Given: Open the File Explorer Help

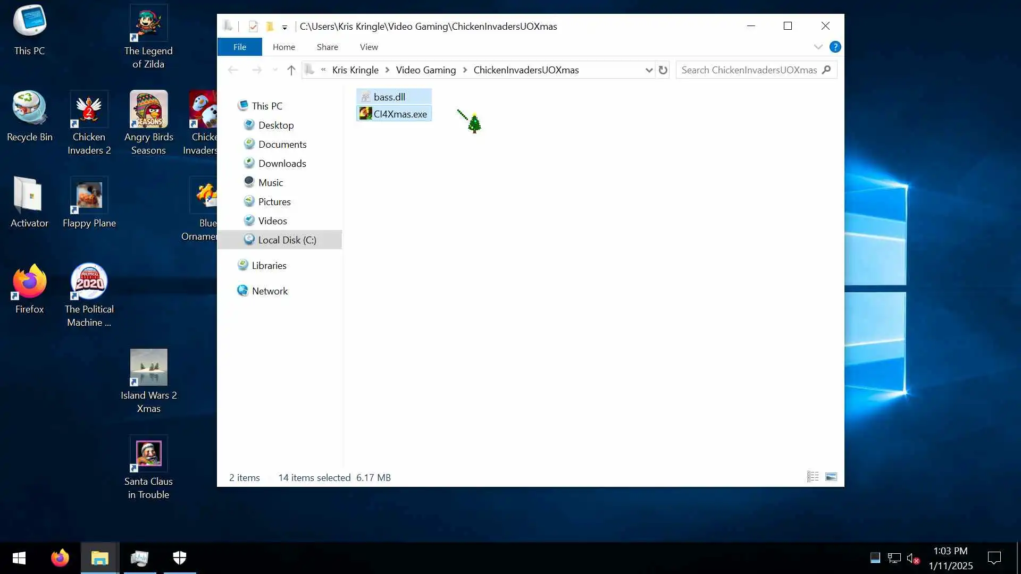Looking at the screenshot, I should [x=835, y=47].
